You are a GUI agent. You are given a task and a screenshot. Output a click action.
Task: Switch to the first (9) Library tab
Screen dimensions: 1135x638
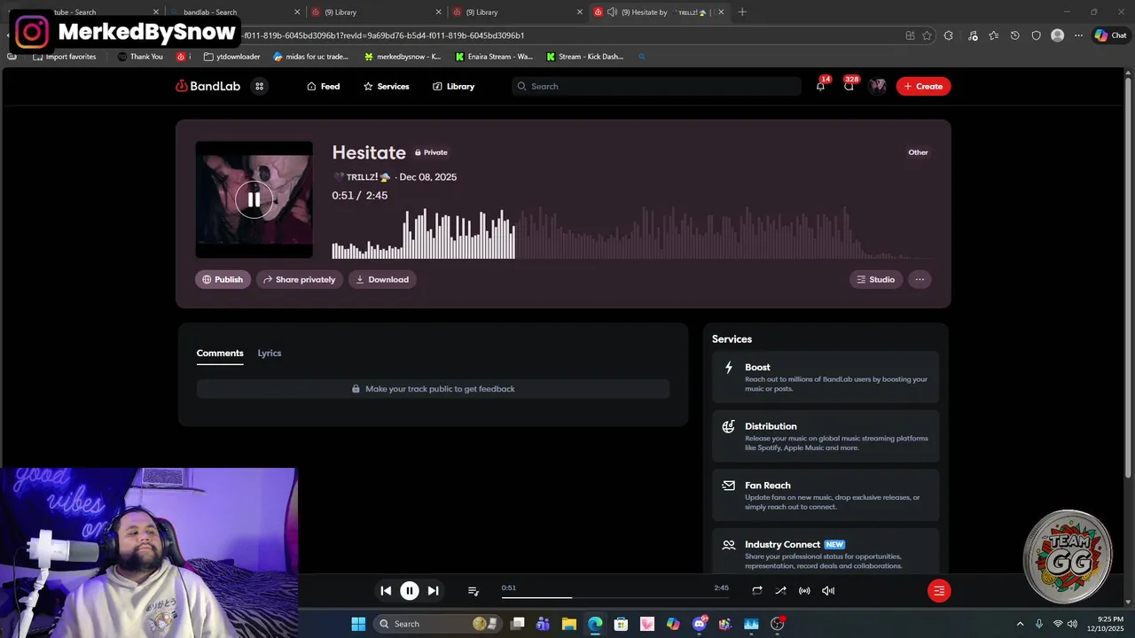click(x=372, y=12)
